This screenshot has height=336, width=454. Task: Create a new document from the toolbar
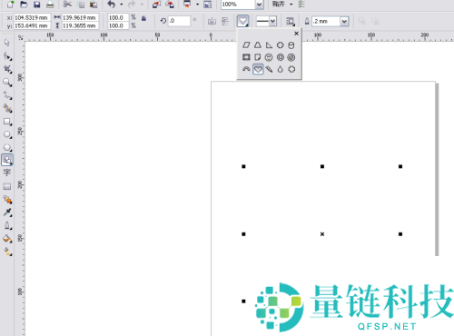coord(11,5)
